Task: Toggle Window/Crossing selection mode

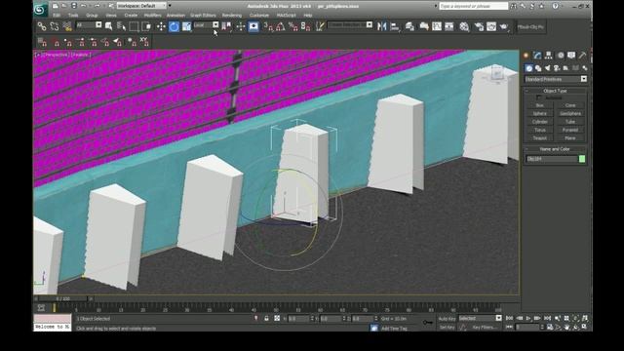Action: coord(146,26)
